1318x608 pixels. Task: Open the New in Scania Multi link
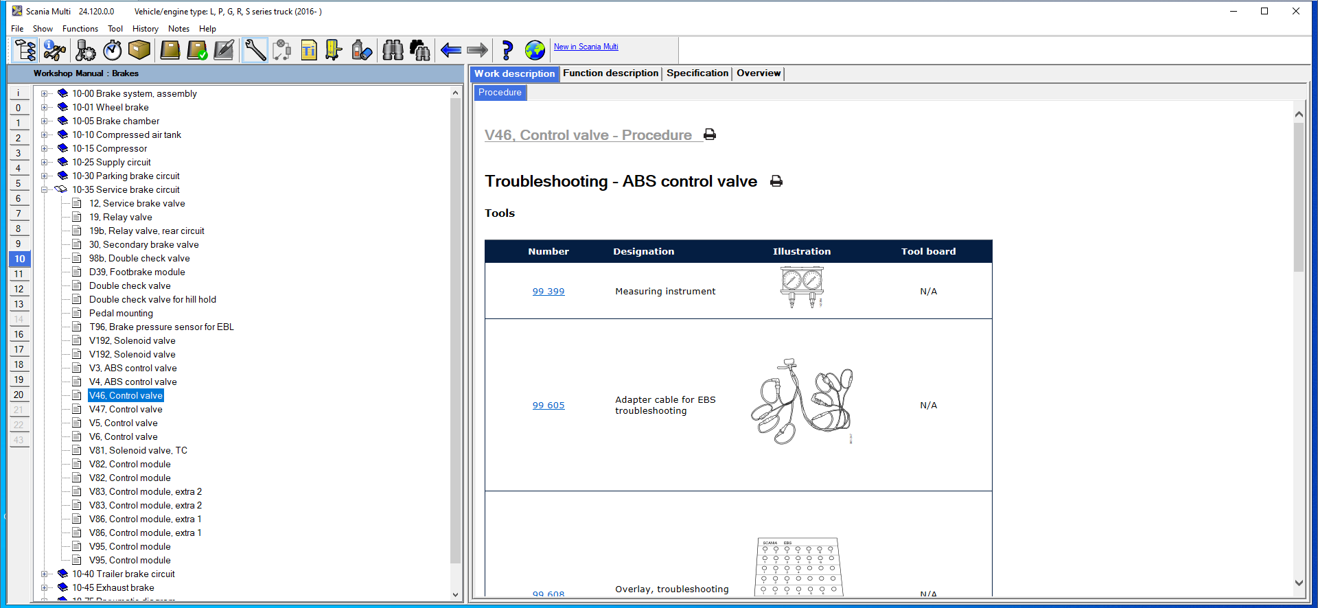586,47
